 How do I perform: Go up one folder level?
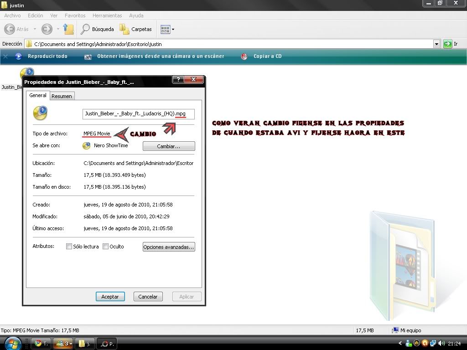tap(68, 29)
